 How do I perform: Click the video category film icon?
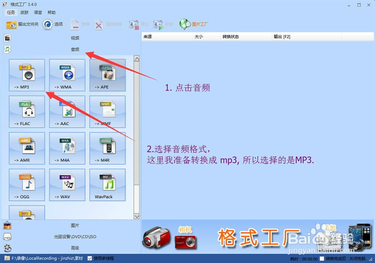point(7,37)
